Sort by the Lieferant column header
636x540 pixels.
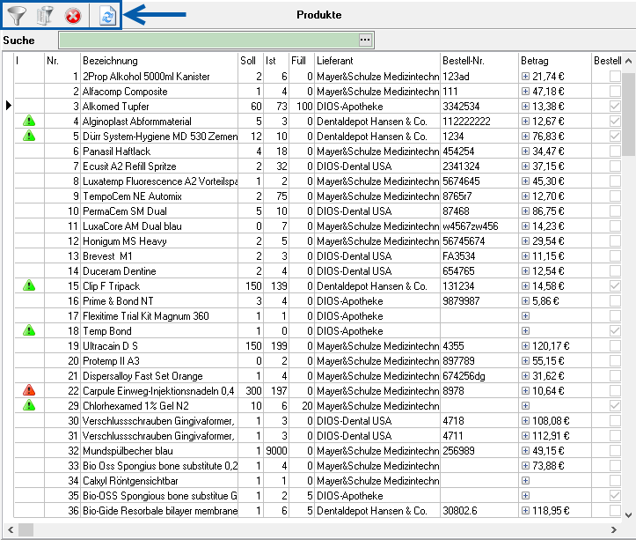[377, 61]
